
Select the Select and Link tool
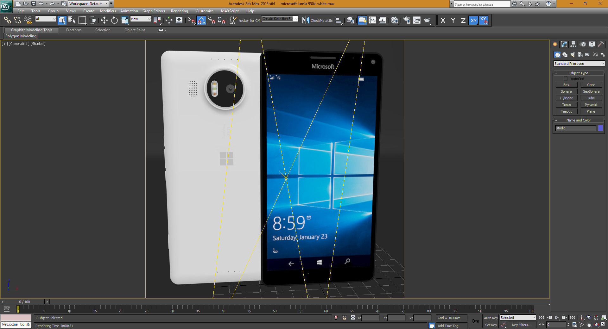(7, 20)
